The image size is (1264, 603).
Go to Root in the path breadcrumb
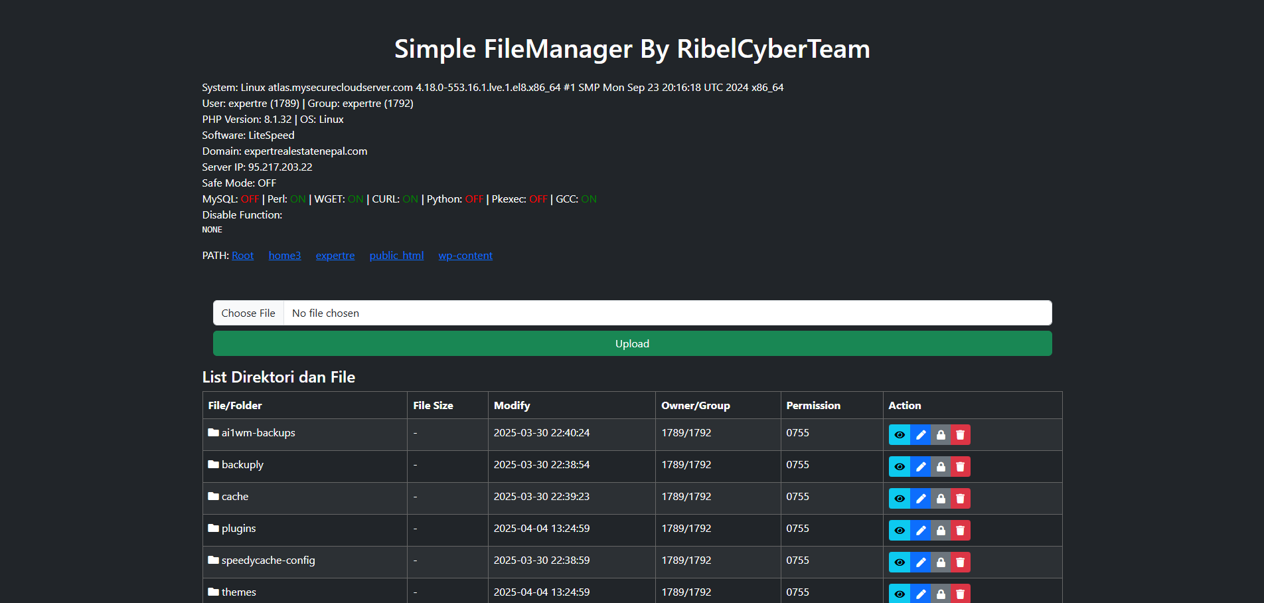(x=242, y=256)
